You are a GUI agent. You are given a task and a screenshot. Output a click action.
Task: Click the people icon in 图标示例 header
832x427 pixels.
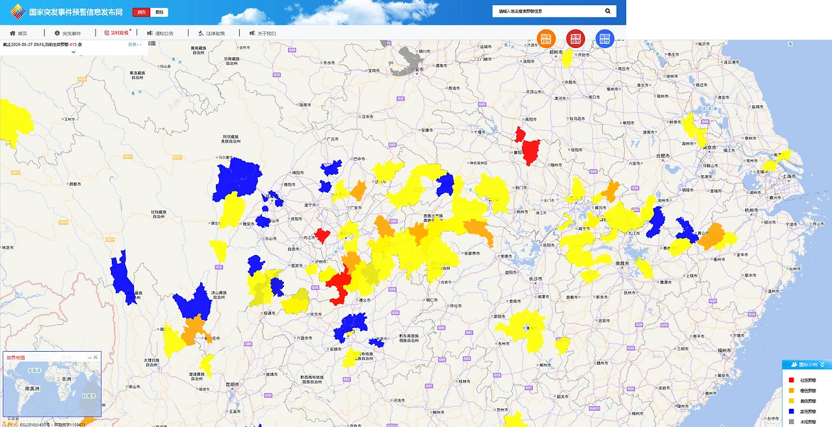(x=794, y=365)
